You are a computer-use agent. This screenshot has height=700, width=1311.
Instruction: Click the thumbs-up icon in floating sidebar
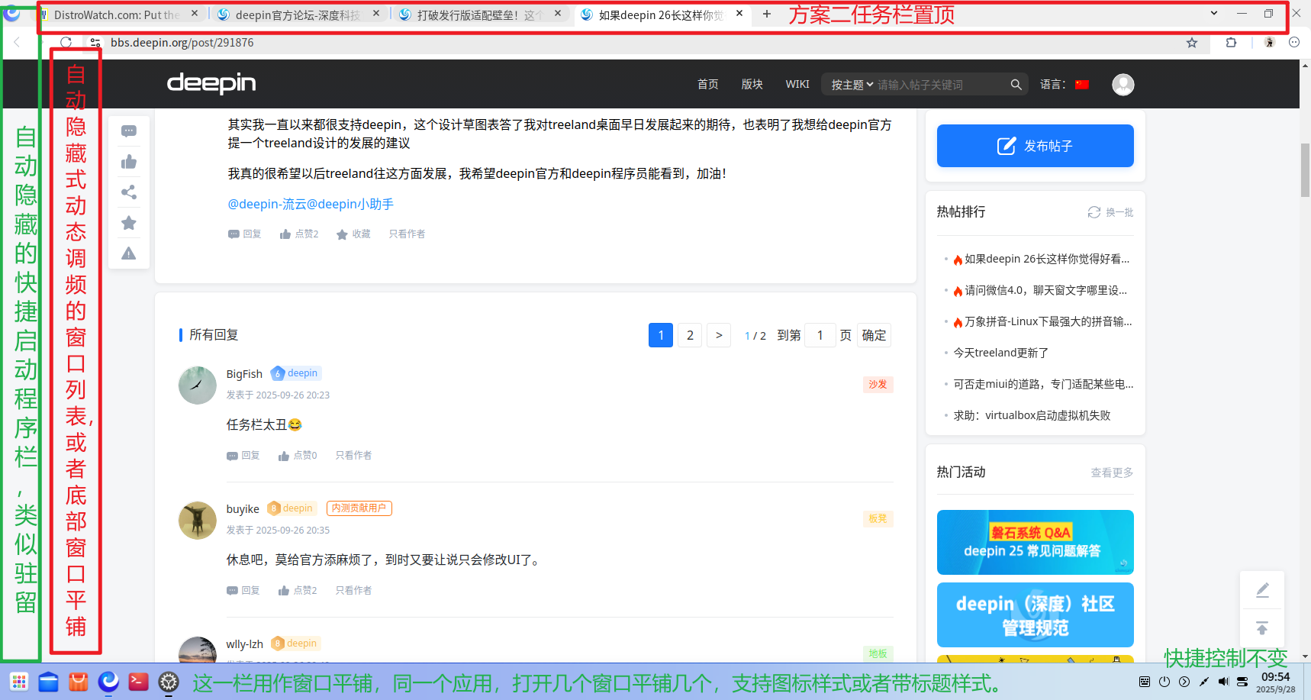[x=129, y=162]
